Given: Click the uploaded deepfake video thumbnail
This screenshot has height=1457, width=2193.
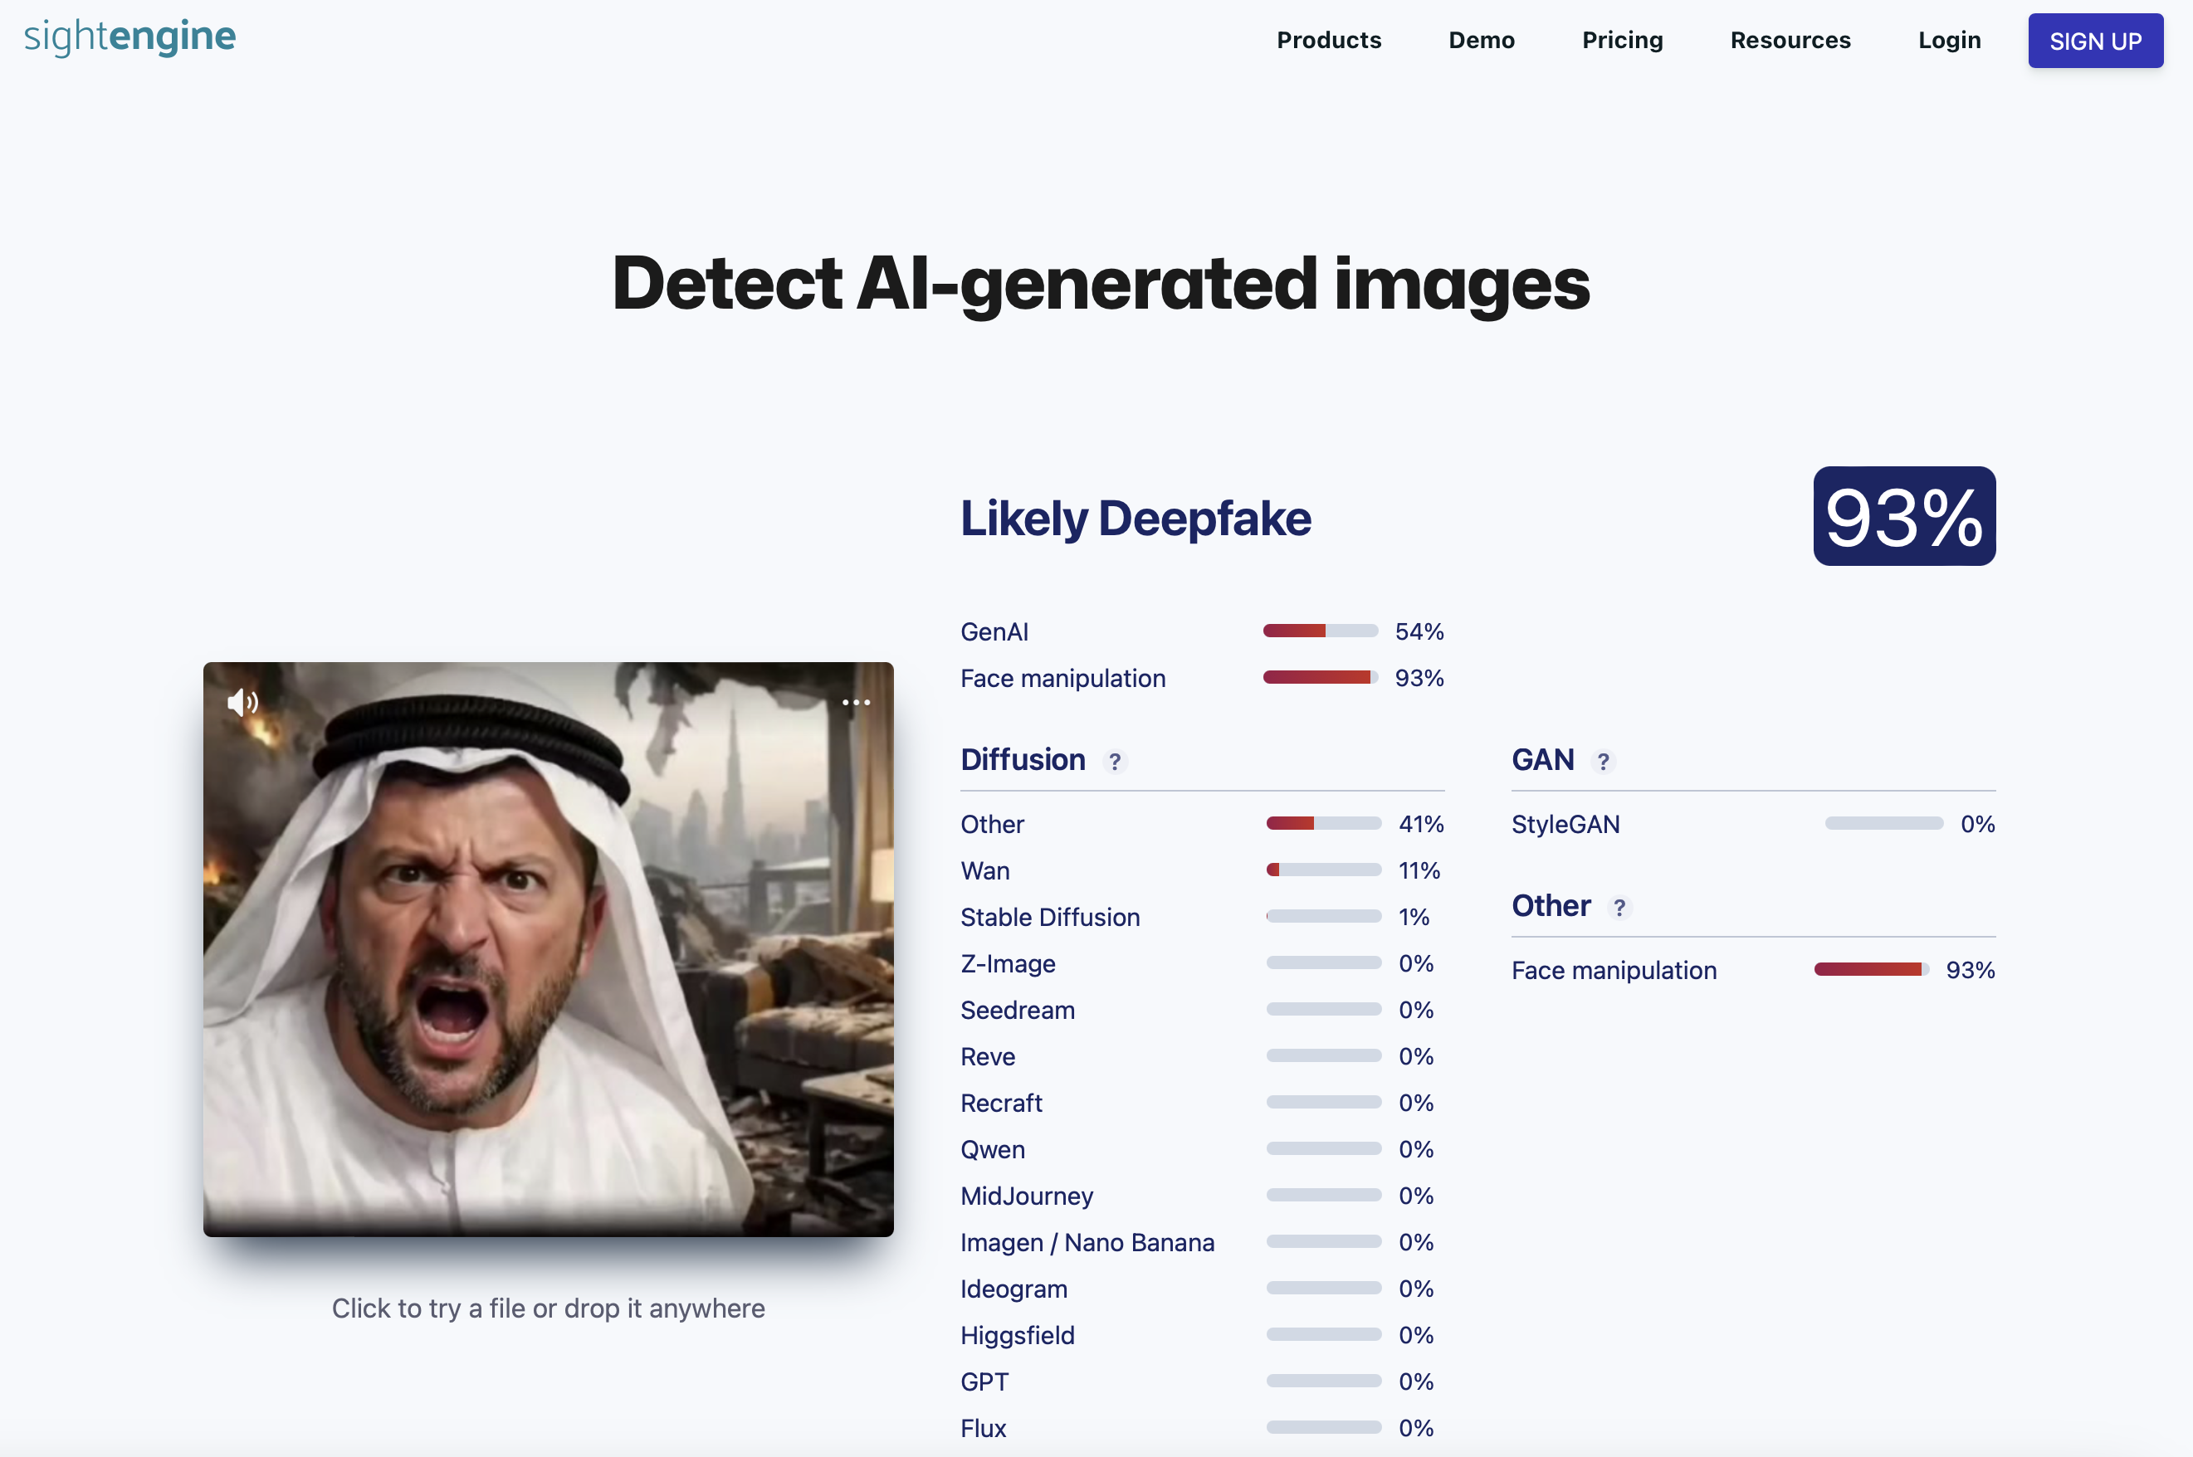Looking at the screenshot, I should point(548,948).
